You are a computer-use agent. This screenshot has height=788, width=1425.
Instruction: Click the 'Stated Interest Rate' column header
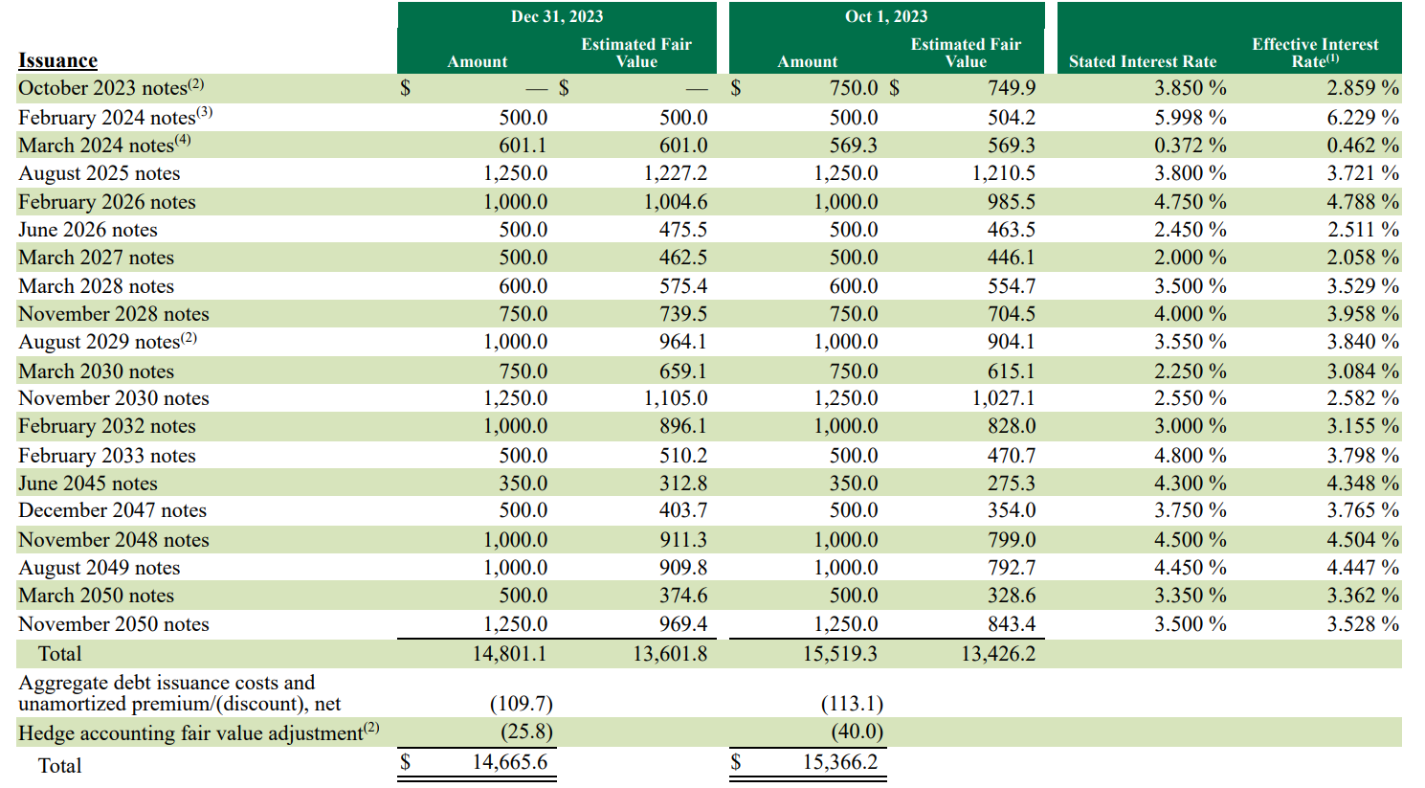(1143, 61)
